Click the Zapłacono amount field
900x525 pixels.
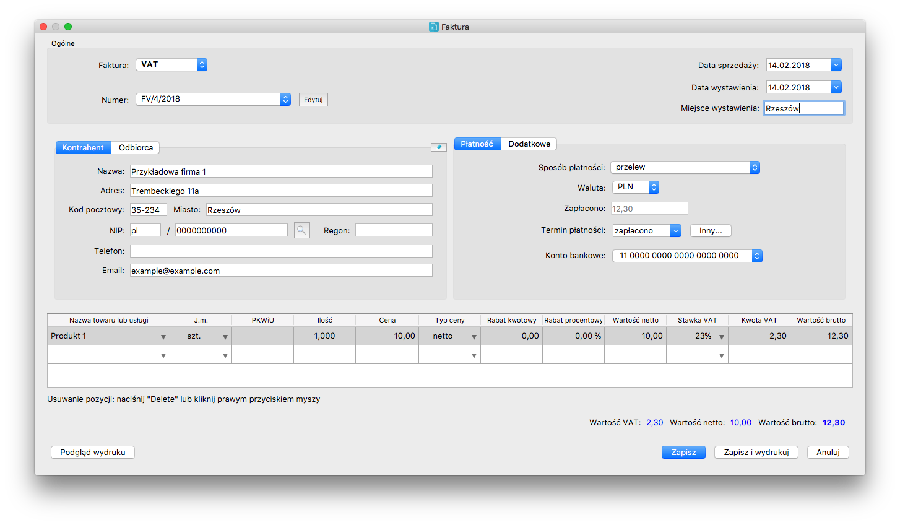649,209
